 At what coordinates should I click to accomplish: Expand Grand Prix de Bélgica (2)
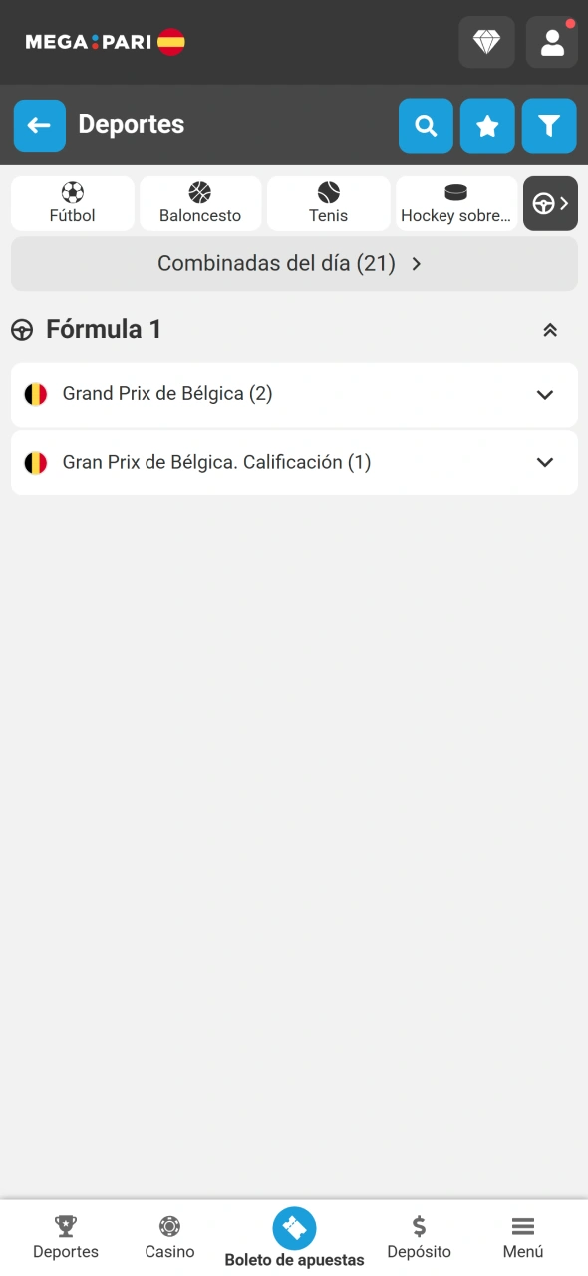point(294,395)
